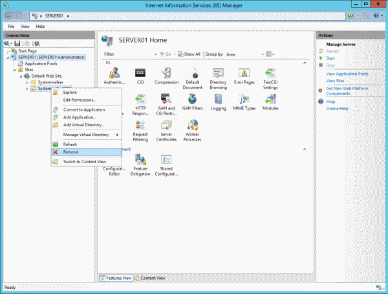Select Convert to Application
The width and height of the screenshot is (388, 294).
tap(87, 109)
